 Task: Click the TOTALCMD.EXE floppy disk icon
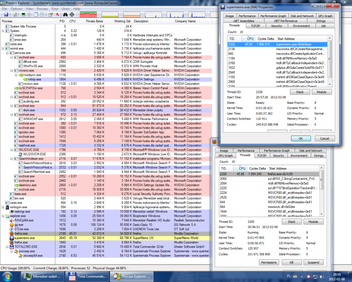pos(12,247)
